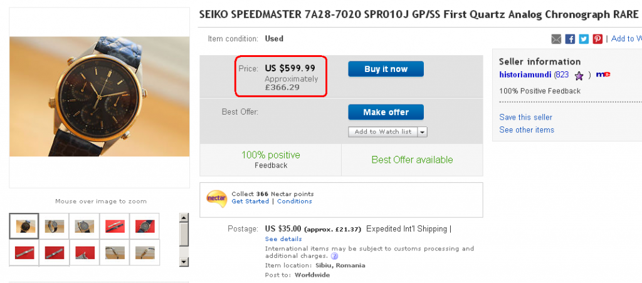Share listing via email envelope icon
This screenshot has width=642, height=283.
(556, 39)
